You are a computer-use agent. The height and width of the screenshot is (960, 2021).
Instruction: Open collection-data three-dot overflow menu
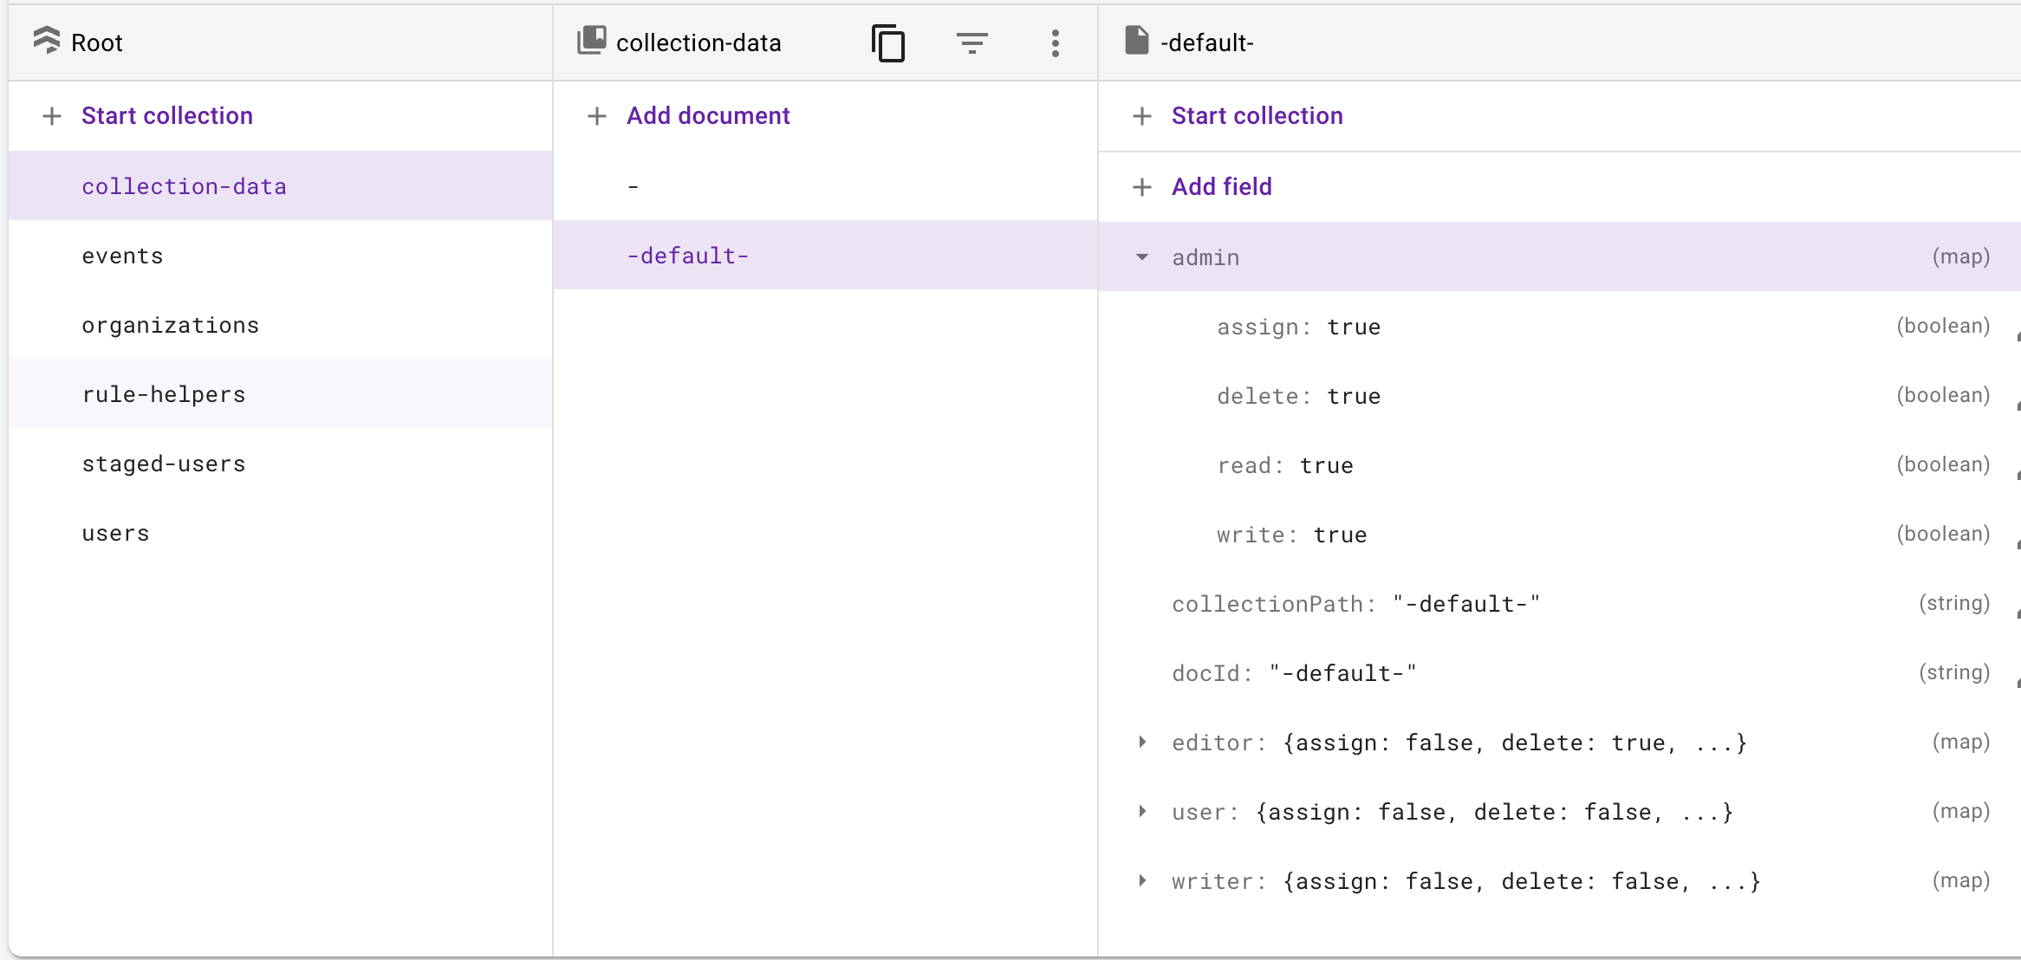(1055, 42)
